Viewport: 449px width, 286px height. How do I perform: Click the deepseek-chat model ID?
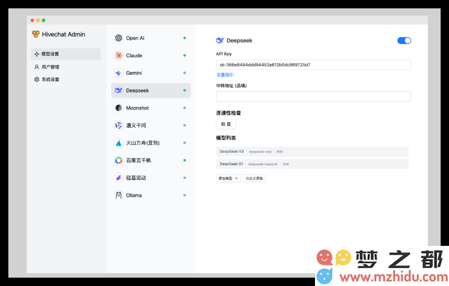tap(260, 152)
